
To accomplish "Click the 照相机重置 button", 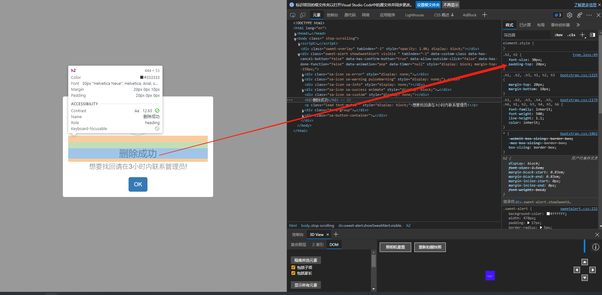I will pyautogui.click(x=395, y=247).
